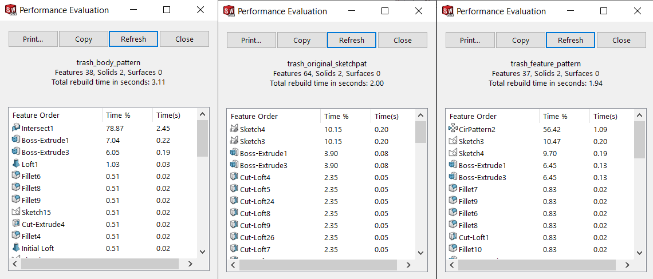This screenshot has width=653, height=279.
Task: Sort by Time % column in trash_body_pattern
Action: point(126,115)
